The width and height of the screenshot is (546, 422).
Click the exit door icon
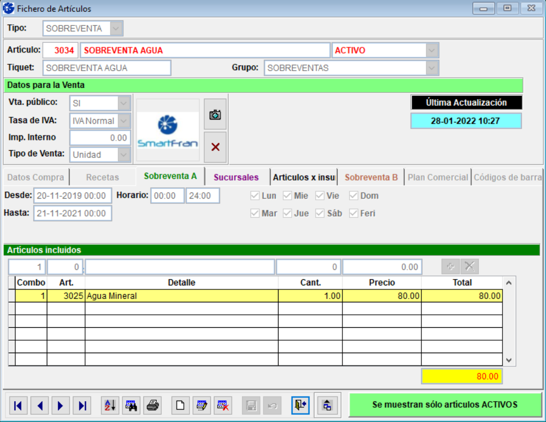click(300, 405)
